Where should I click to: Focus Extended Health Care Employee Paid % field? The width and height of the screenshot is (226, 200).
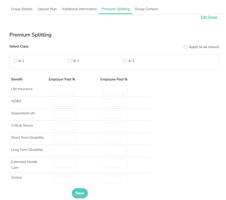[x=116, y=163]
